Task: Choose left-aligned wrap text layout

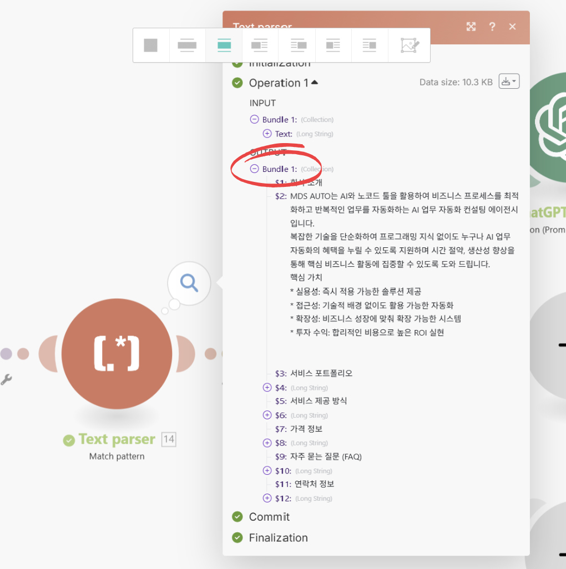Action: (260, 45)
